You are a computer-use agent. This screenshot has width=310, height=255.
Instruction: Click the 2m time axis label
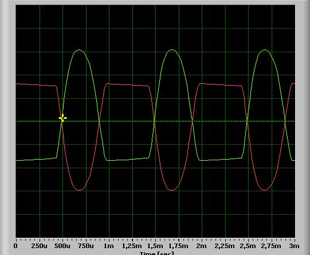(202, 246)
